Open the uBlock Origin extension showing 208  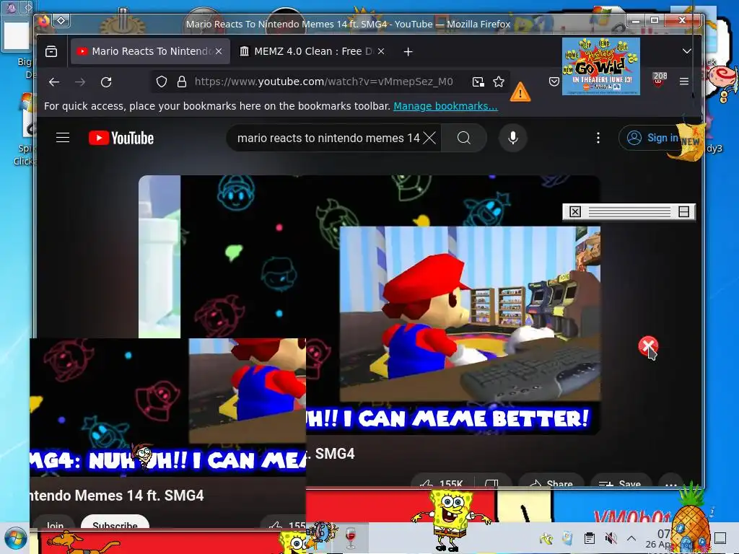(x=659, y=79)
